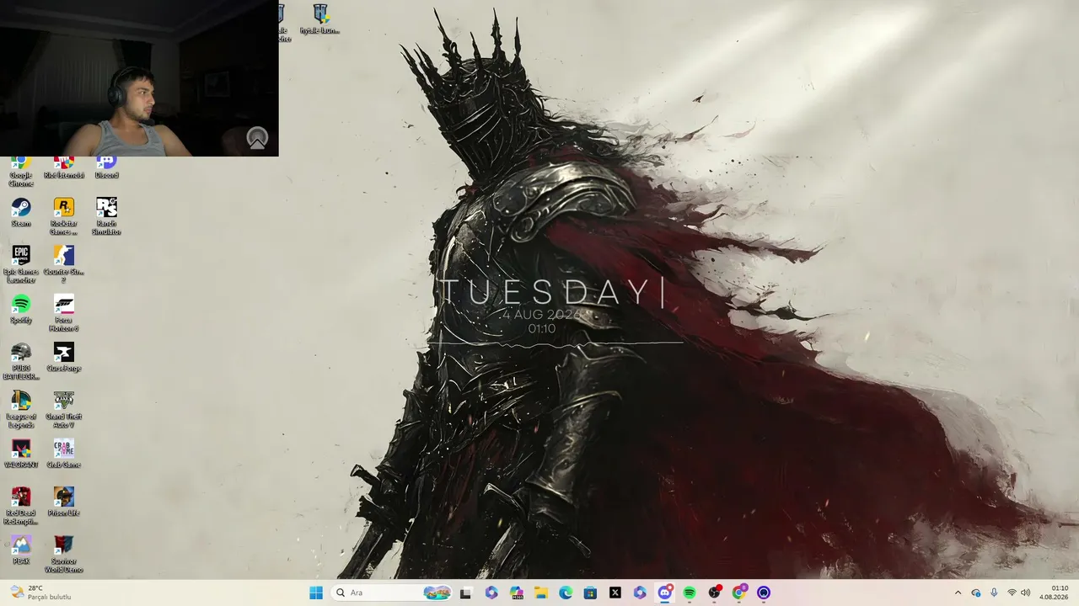Open OneDrive cloud tray icon
This screenshot has width=1079, height=606.
click(976, 593)
